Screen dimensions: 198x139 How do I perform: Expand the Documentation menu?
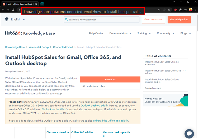coord(120,33)
